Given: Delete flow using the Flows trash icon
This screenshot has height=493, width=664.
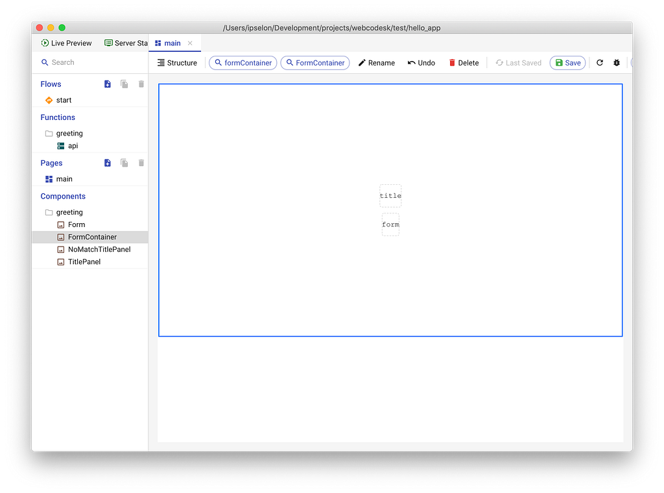Looking at the screenshot, I should tap(141, 84).
